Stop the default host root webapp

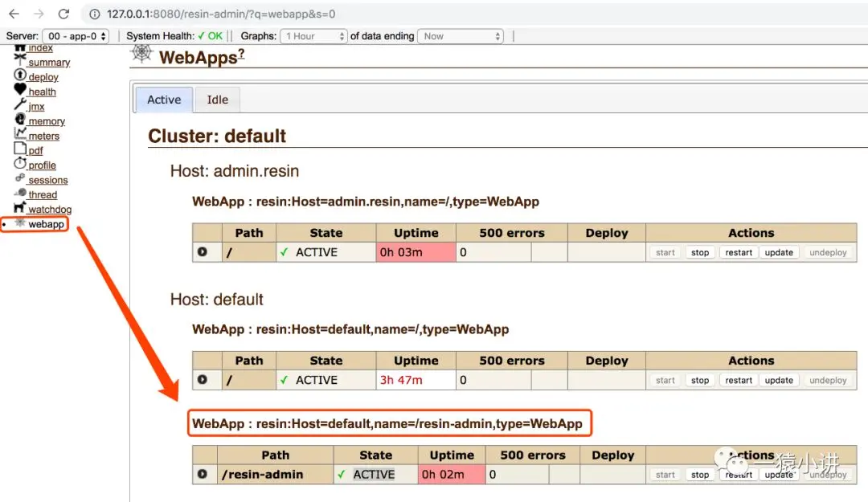tap(700, 380)
